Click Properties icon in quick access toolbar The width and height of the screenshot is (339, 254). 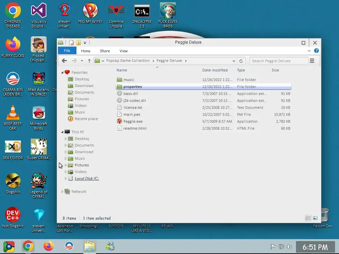click(x=72, y=43)
